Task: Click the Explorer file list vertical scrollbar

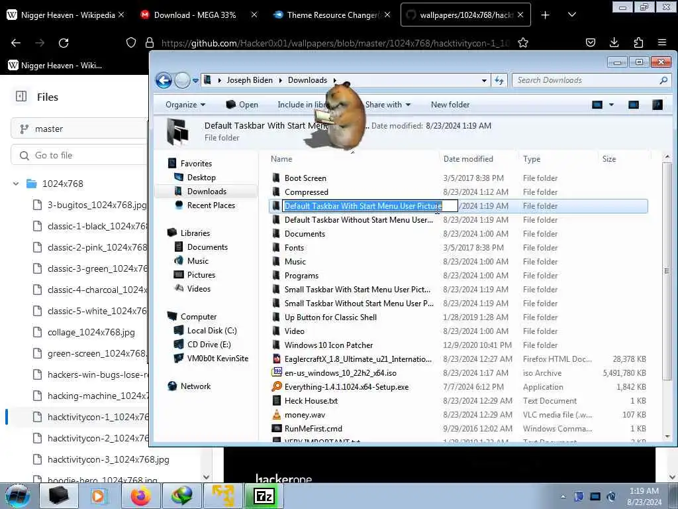Action: click(667, 270)
